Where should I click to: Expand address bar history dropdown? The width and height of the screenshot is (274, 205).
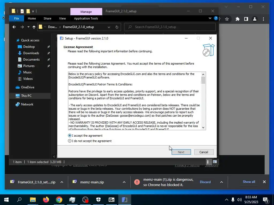coord(109,27)
